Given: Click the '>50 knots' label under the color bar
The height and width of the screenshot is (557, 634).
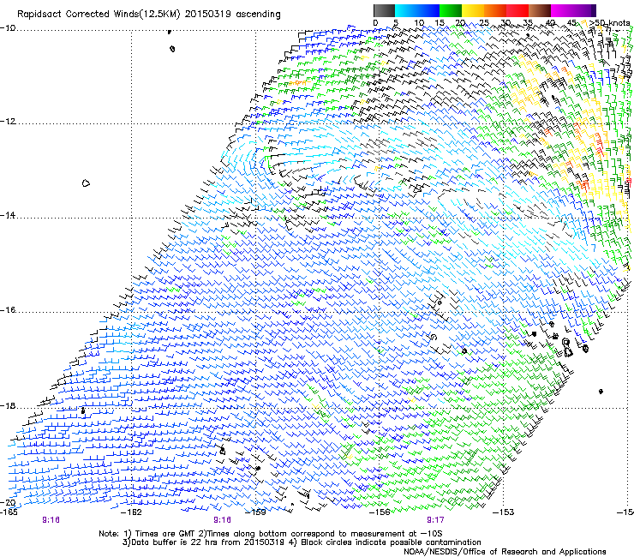Looking at the screenshot, I should click(609, 23).
